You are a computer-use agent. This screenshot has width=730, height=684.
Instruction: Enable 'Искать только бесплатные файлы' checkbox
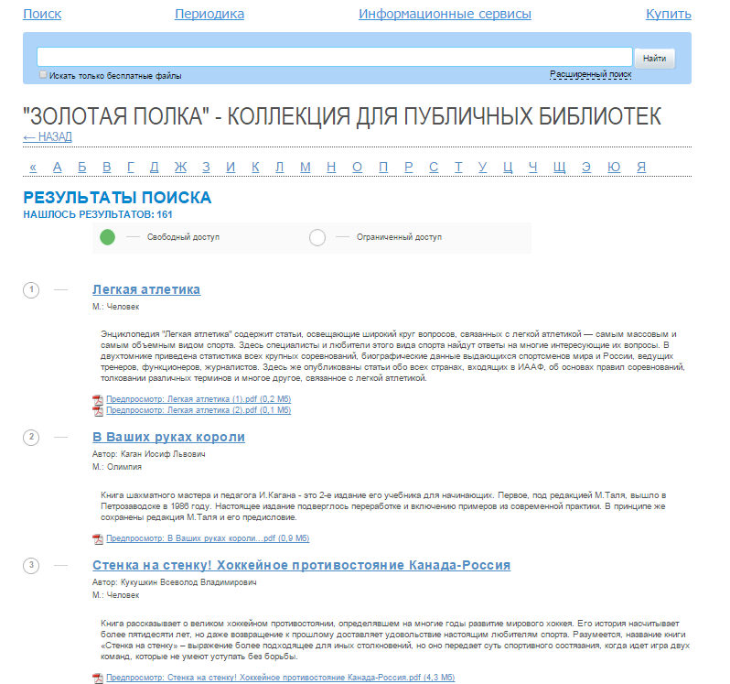[x=43, y=74]
